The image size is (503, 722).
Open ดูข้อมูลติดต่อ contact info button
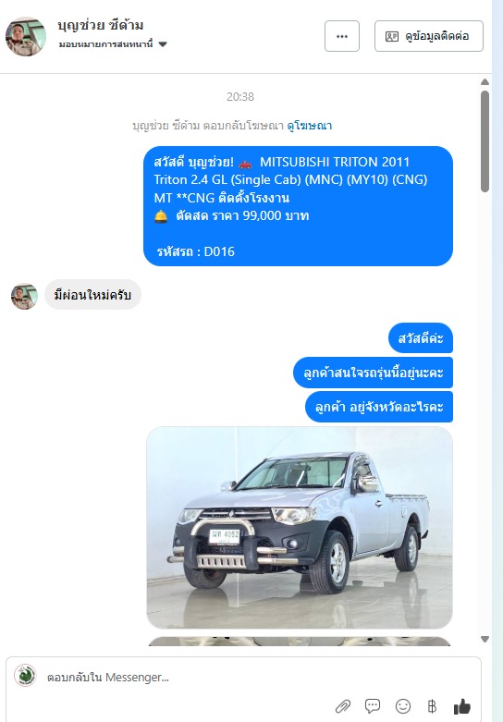[x=429, y=36]
